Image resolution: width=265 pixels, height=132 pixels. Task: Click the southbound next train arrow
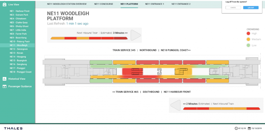pos(175,105)
